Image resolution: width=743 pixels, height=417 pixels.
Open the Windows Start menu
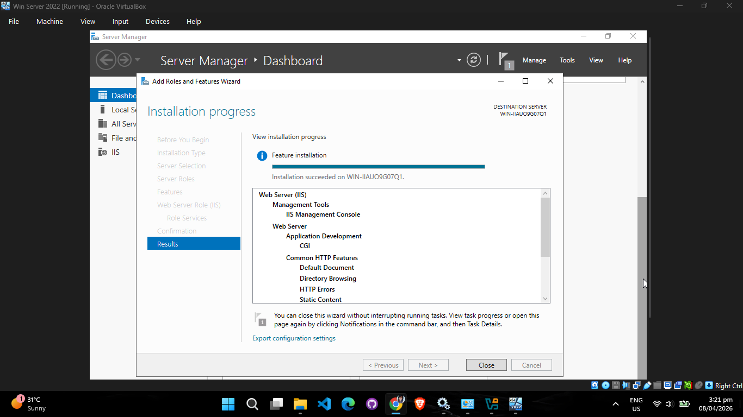(x=228, y=404)
